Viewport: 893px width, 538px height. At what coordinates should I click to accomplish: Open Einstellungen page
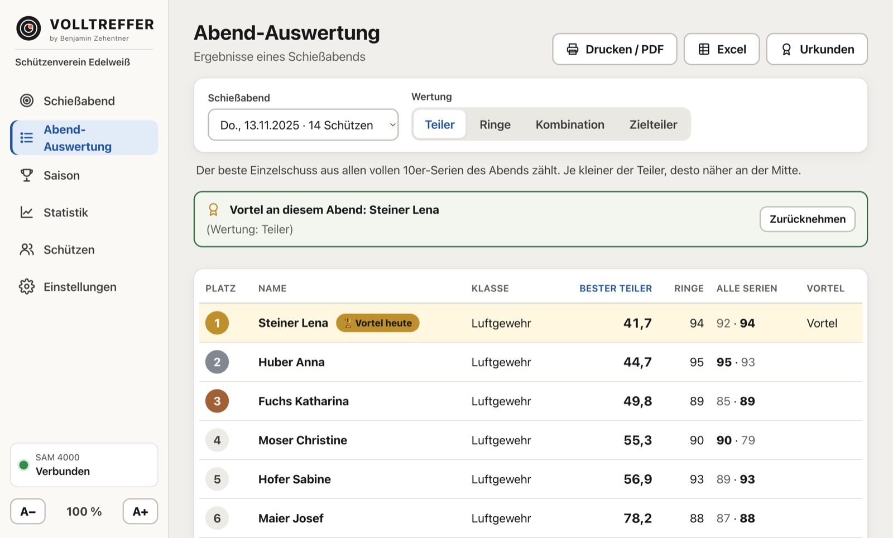point(84,286)
